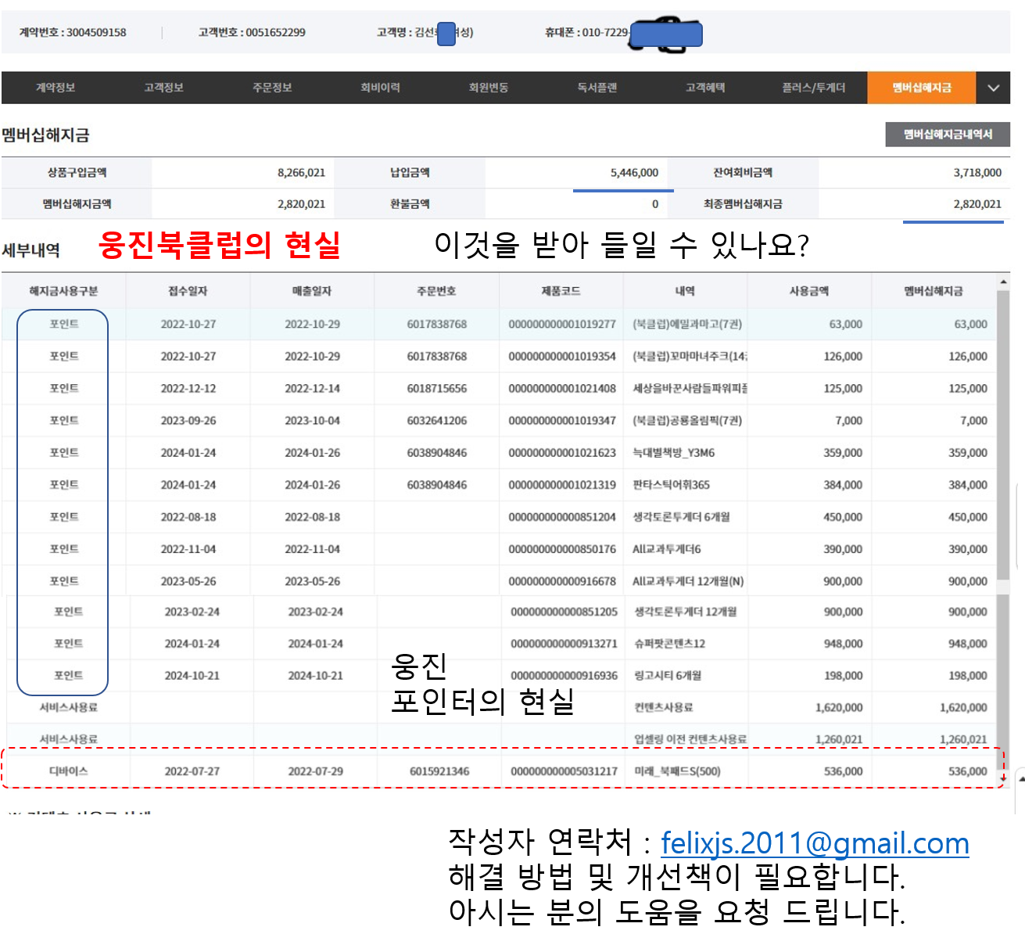Click the table scrollbar down arrow

1003,776
